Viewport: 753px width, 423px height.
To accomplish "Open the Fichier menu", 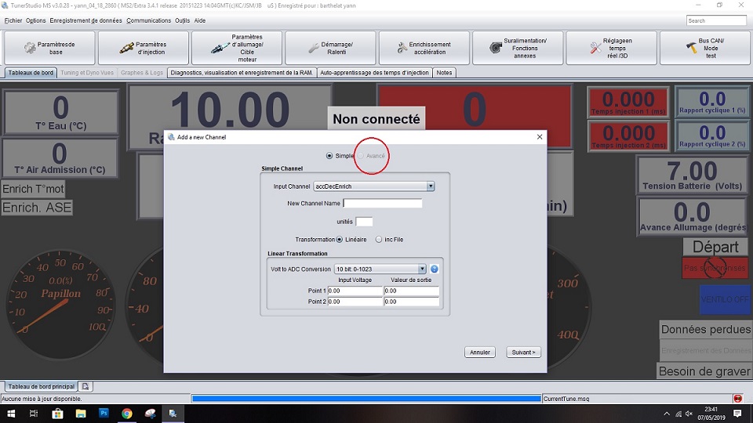I will pos(13,20).
